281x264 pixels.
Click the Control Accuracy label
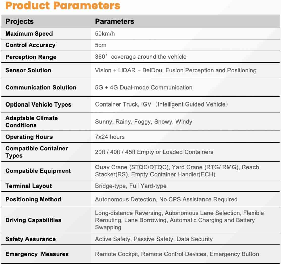tap(30, 45)
